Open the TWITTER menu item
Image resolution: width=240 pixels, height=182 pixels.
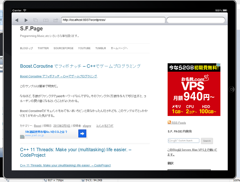[x=43, y=48]
